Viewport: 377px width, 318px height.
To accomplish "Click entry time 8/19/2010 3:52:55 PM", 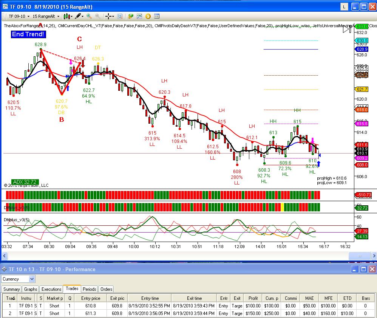I will click(149, 306).
